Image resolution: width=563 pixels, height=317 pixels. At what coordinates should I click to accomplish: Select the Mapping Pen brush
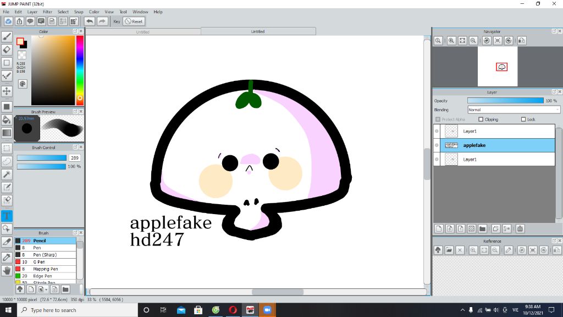[x=45, y=269]
